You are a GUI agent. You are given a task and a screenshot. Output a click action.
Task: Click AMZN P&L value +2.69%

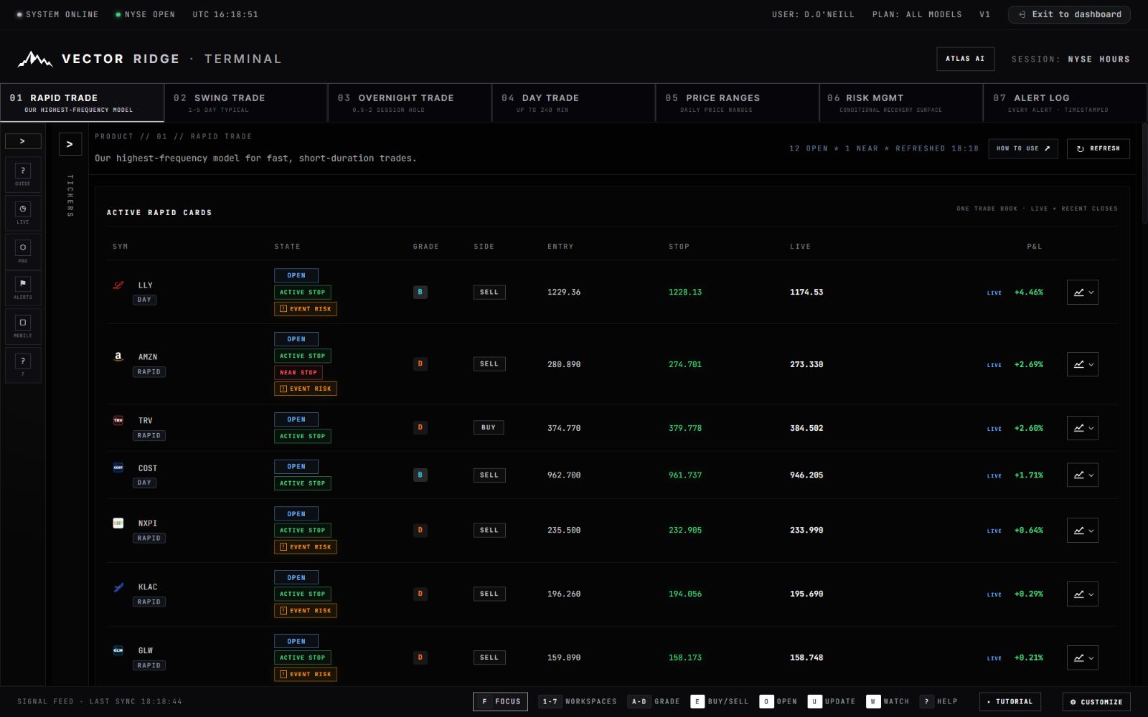pyautogui.click(x=1029, y=364)
